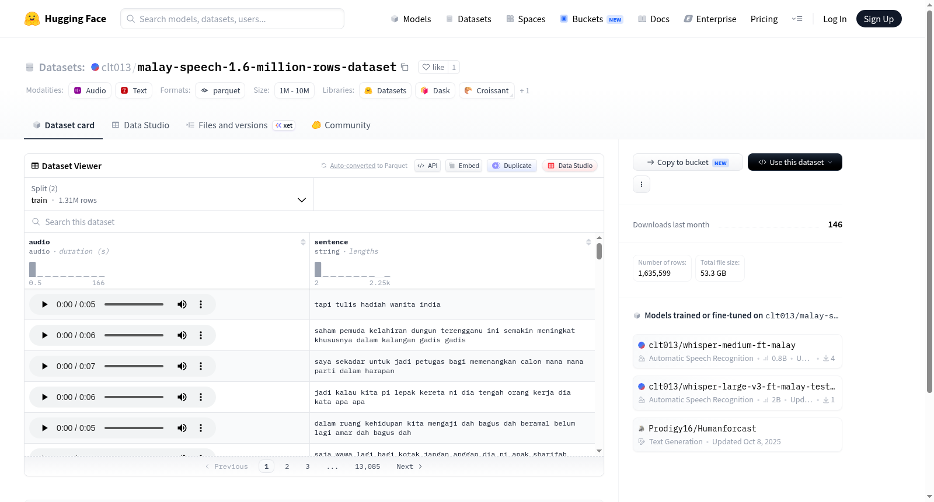Select the Croissant library tag
The image size is (934, 502).
pos(487,90)
